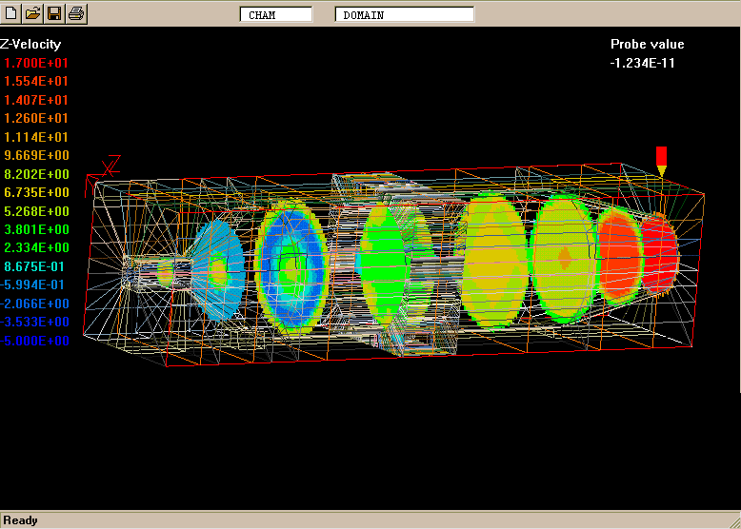Click the CHAM text field
741x529 pixels.
(x=275, y=14)
